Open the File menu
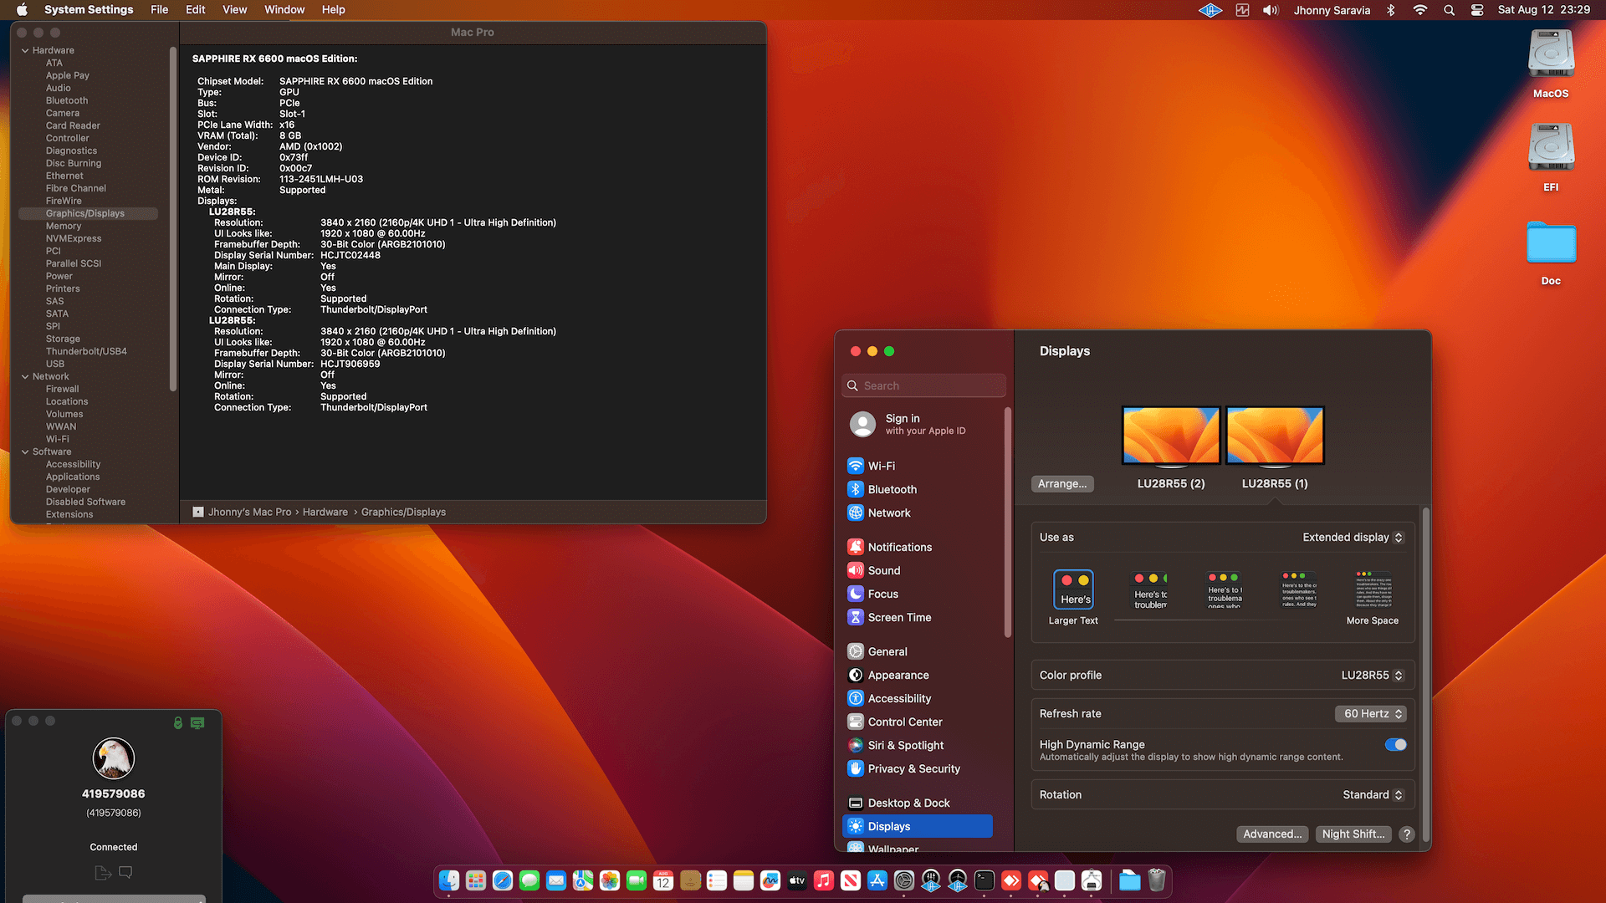This screenshot has width=1606, height=903. point(159,10)
